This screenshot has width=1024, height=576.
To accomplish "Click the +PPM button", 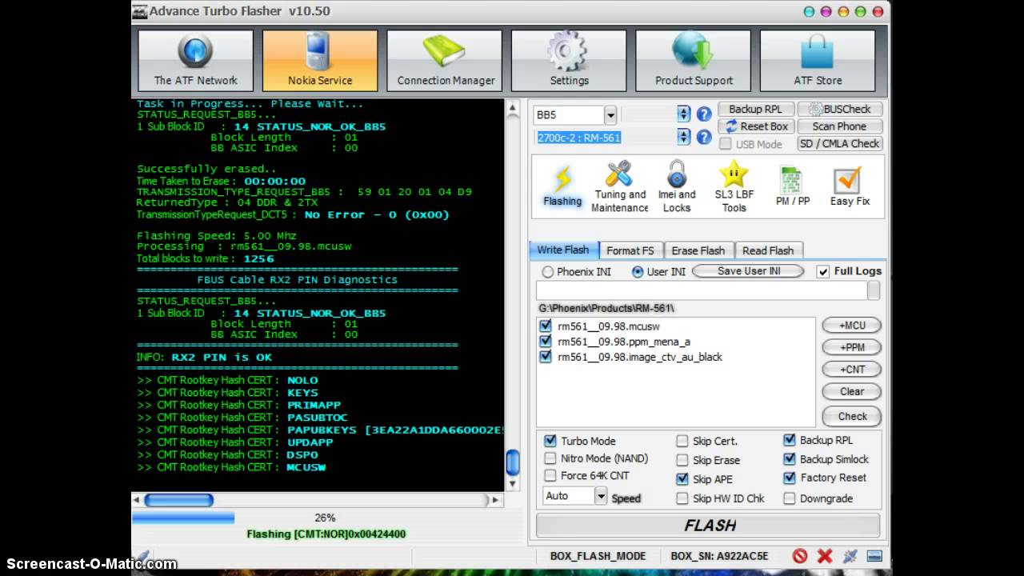I will point(852,347).
